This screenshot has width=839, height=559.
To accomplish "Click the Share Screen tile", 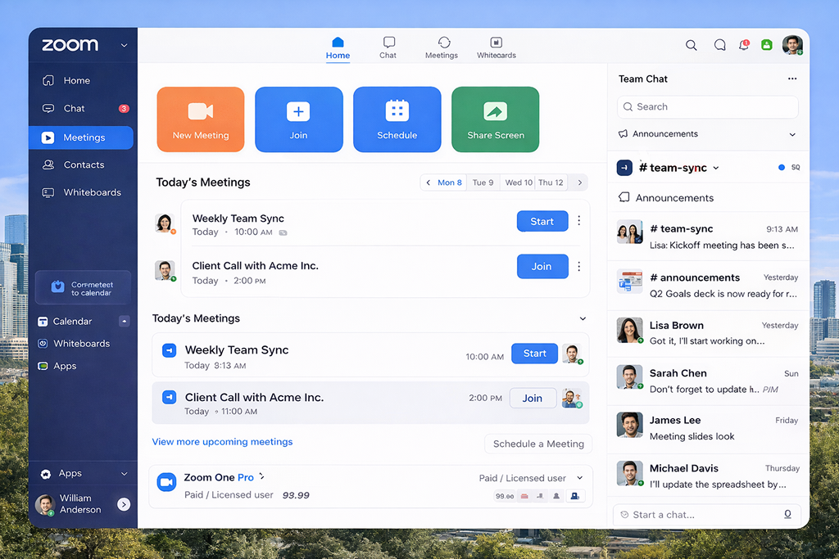I will (495, 119).
